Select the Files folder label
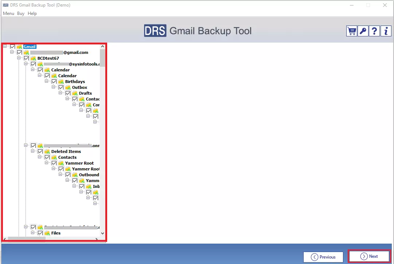This screenshot has height=264, width=394. 56,233
